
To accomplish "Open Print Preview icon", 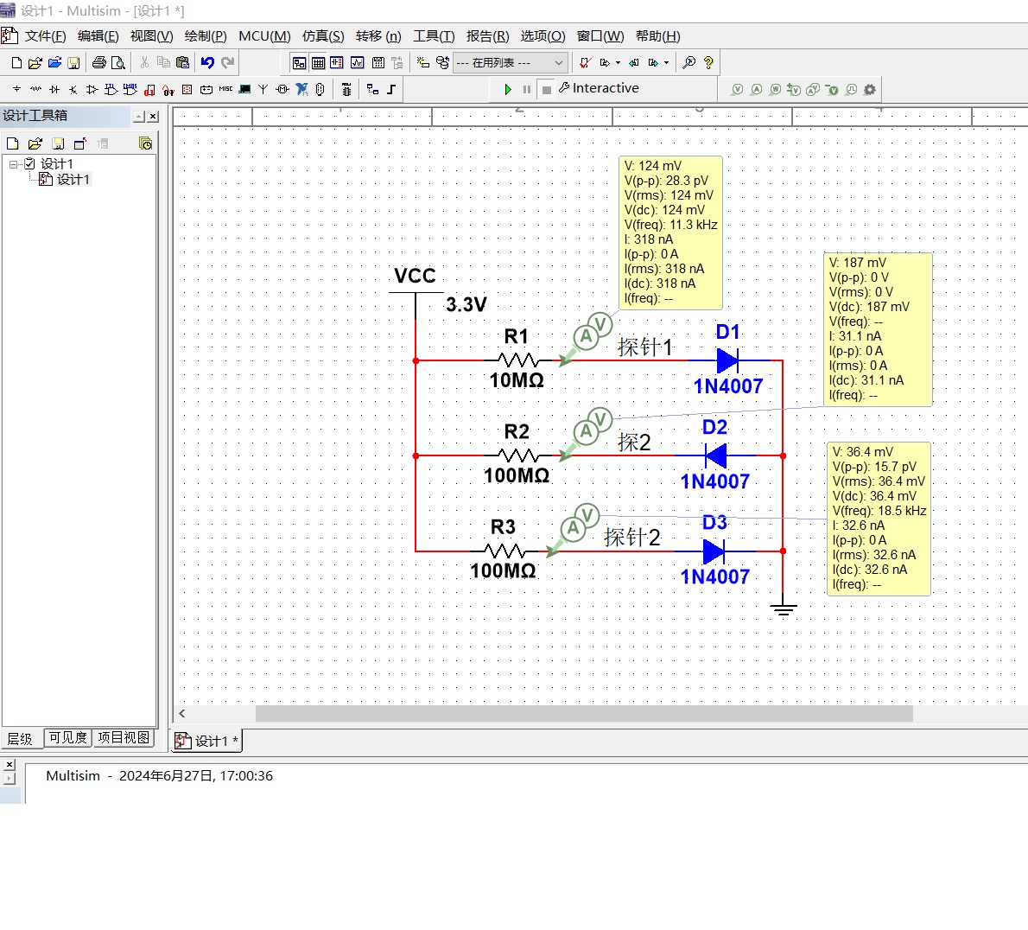I will [x=118, y=63].
